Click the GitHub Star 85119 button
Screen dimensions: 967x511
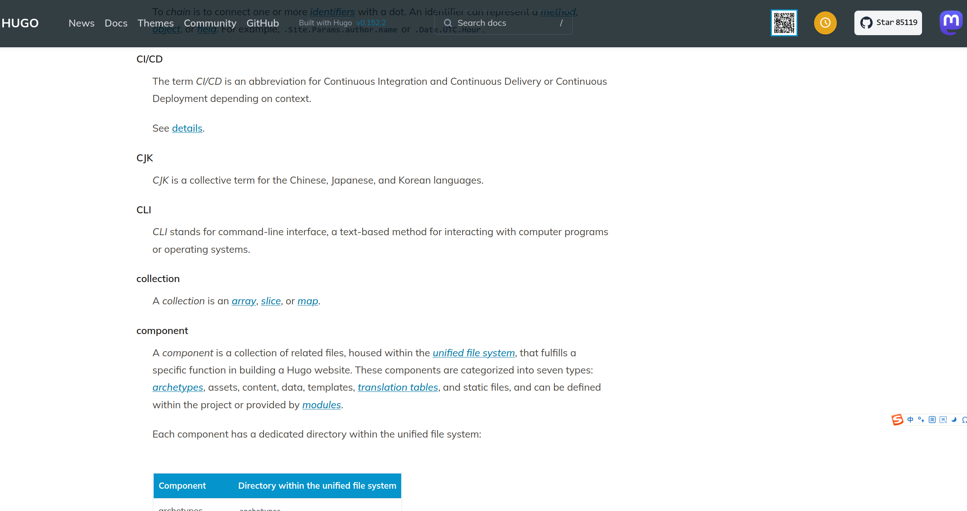click(x=888, y=23)
